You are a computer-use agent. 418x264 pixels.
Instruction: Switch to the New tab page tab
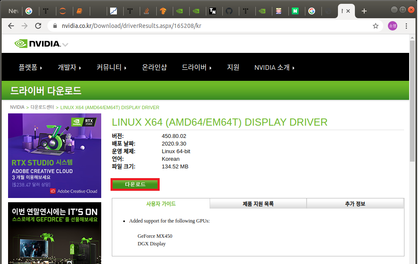click(13, 11)
